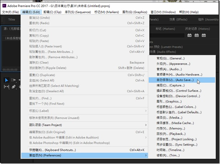The image size is (220, 164).
Task: Open the File menu
Action: (x=10, y=12)
